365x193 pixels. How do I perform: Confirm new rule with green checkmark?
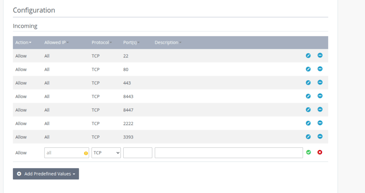(308, 152)
